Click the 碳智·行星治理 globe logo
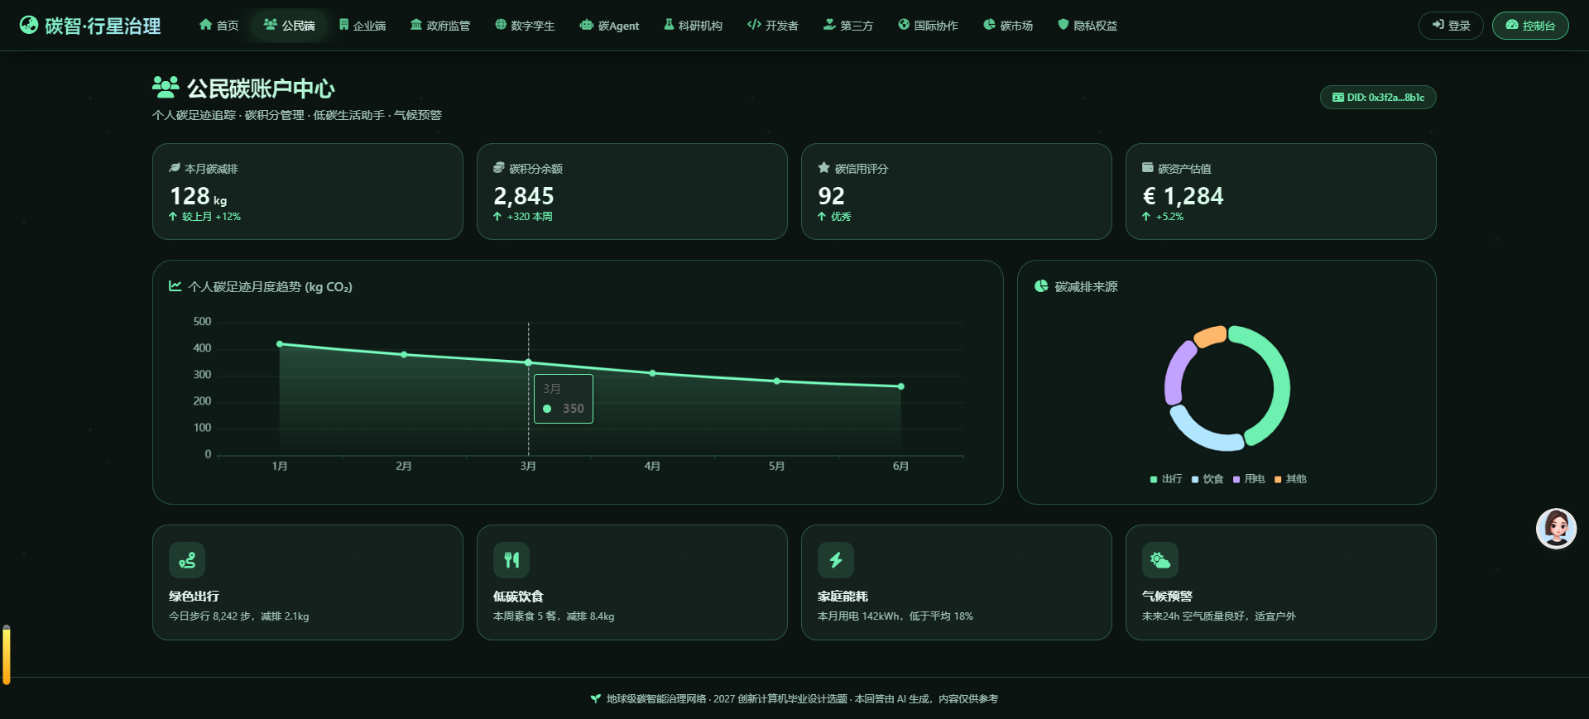 click(x=29, y=25)
